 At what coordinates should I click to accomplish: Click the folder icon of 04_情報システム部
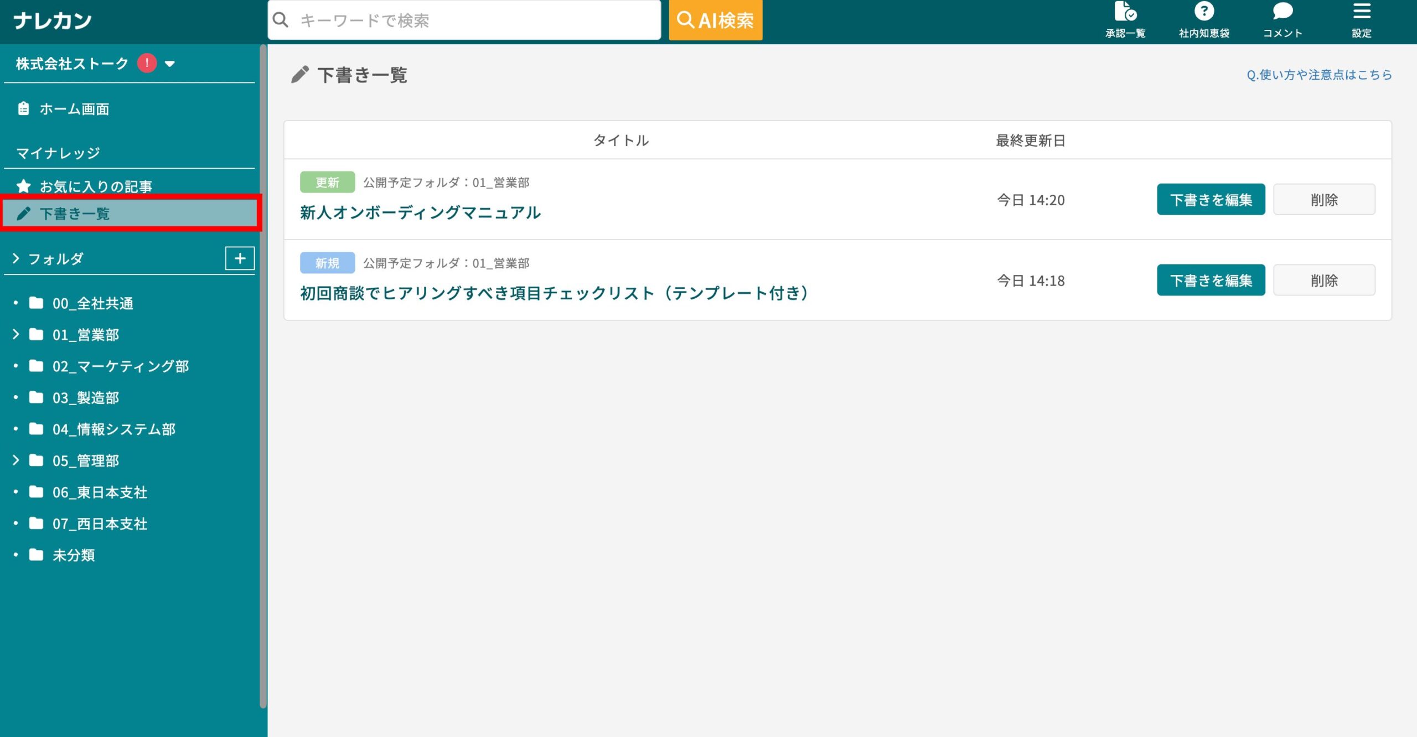(x=37, y=429)
